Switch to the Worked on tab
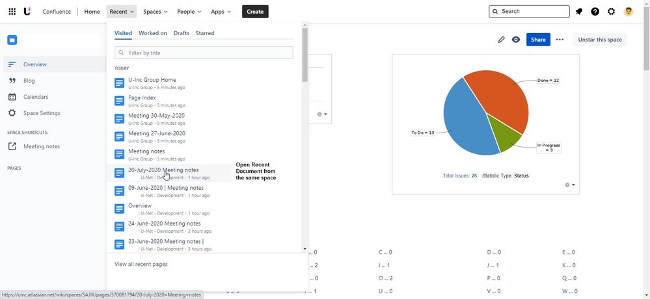The image size is (650, 299). [152, 33]
